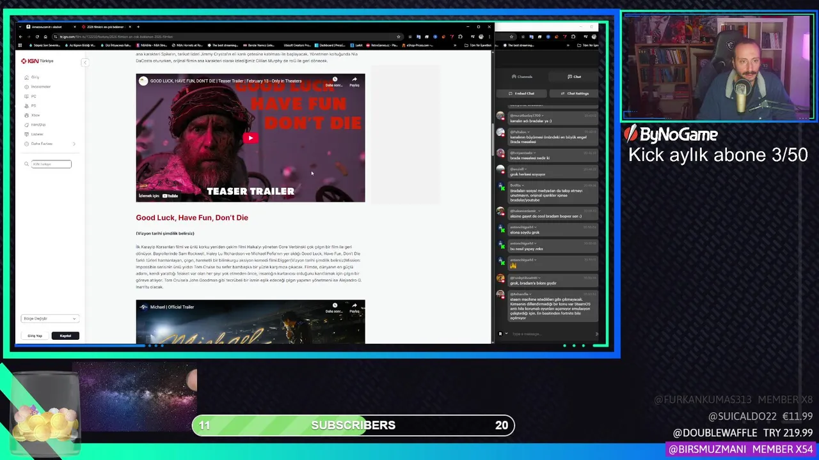Image resolution: width=819 pixels, height=460 pixels.
Task: Click Paylaş share icon on Michael trailer
Action: click(x=354, y=308)
